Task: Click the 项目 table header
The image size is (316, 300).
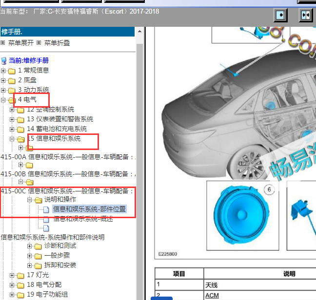Action: [179, 274]
